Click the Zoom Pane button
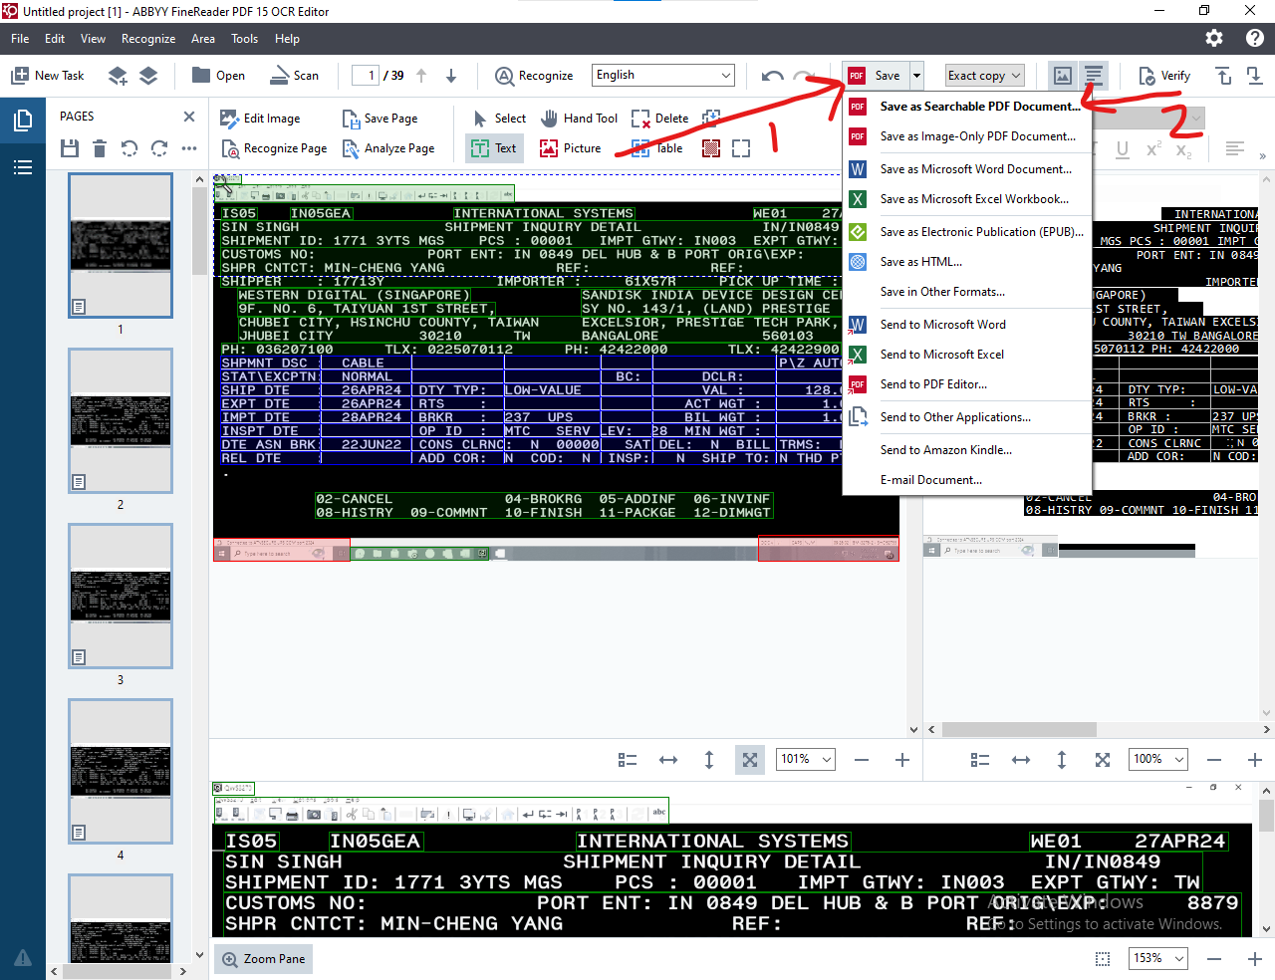The width and height of the screenshot is (1275, 980). click(x=264, y=959)
